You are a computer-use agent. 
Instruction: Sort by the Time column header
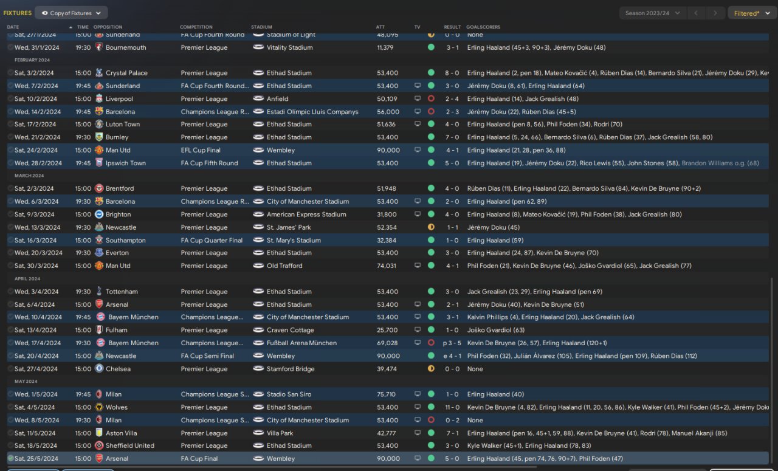coord(83,27)
